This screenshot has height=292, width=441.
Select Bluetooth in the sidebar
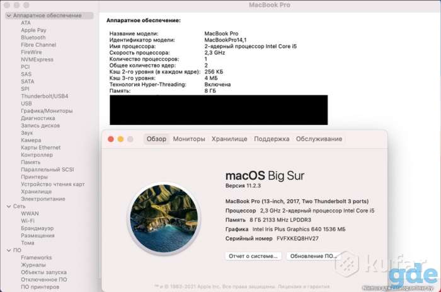(x=33, y=38)
